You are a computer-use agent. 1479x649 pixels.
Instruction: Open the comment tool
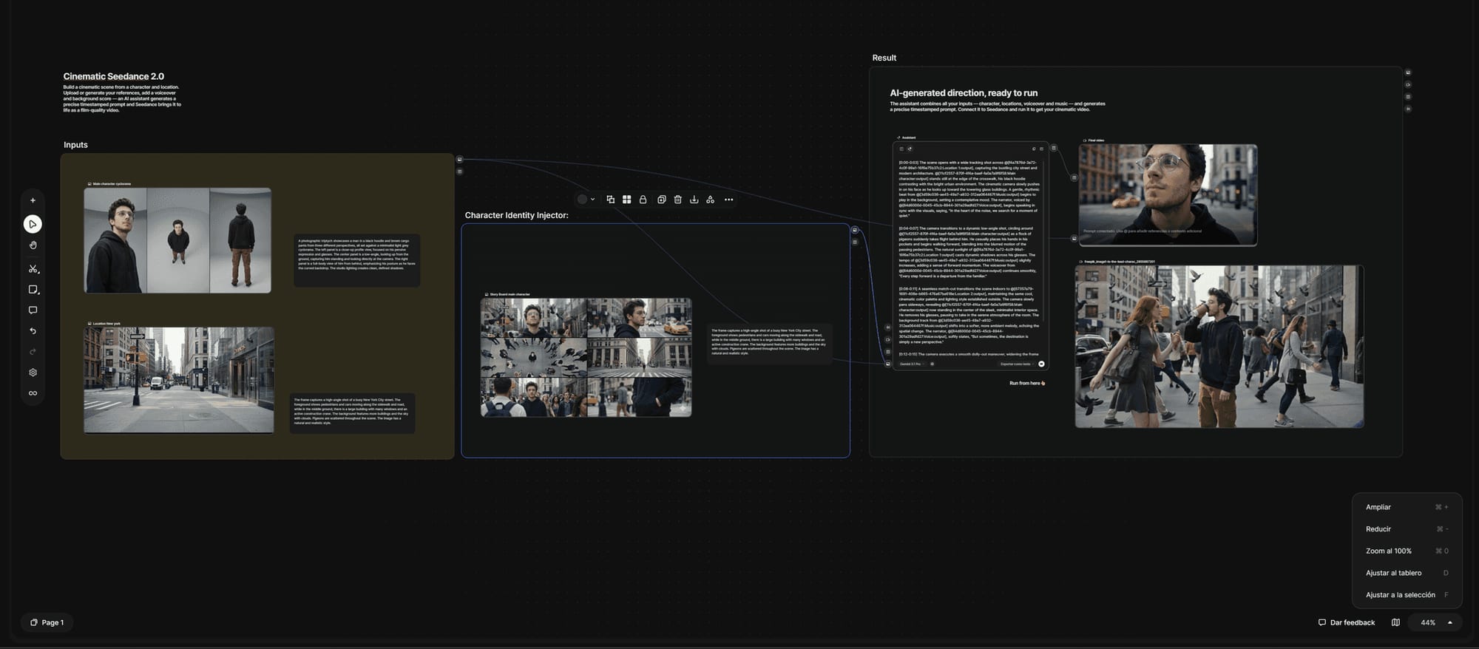tap(33, 310)
